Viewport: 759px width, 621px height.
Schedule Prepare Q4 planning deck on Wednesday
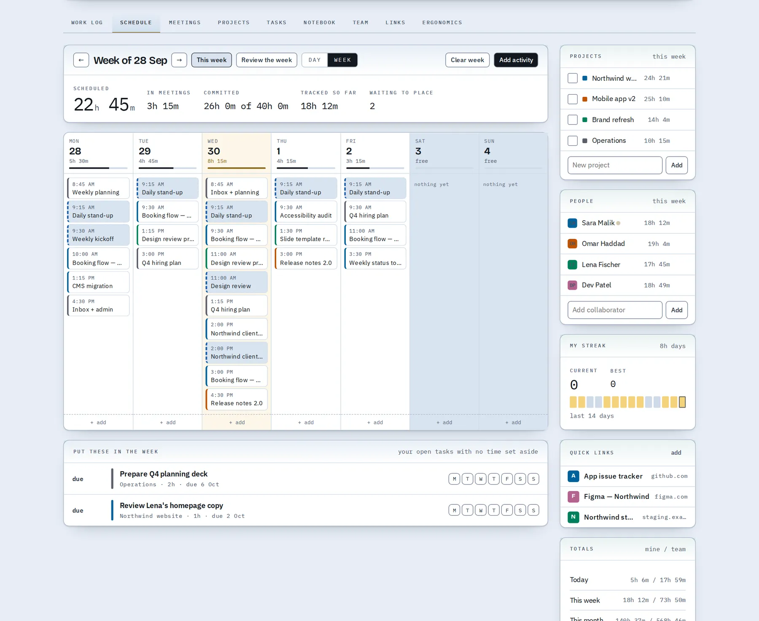[x=481, y=479]
